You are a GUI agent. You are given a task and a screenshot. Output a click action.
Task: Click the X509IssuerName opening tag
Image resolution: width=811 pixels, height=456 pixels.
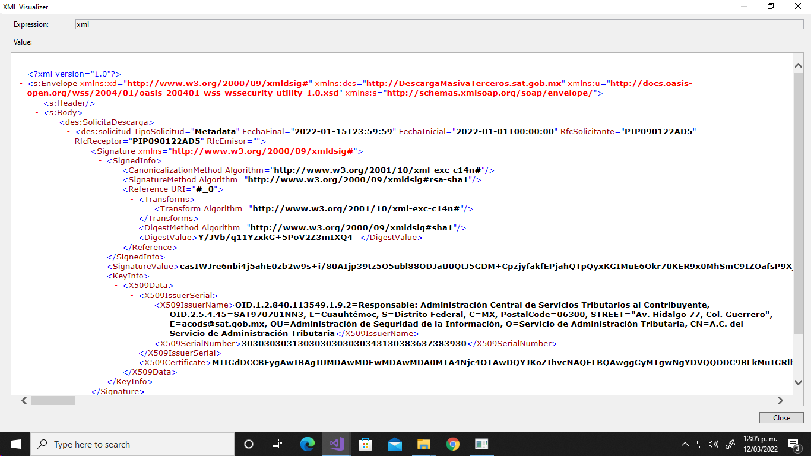195,305
